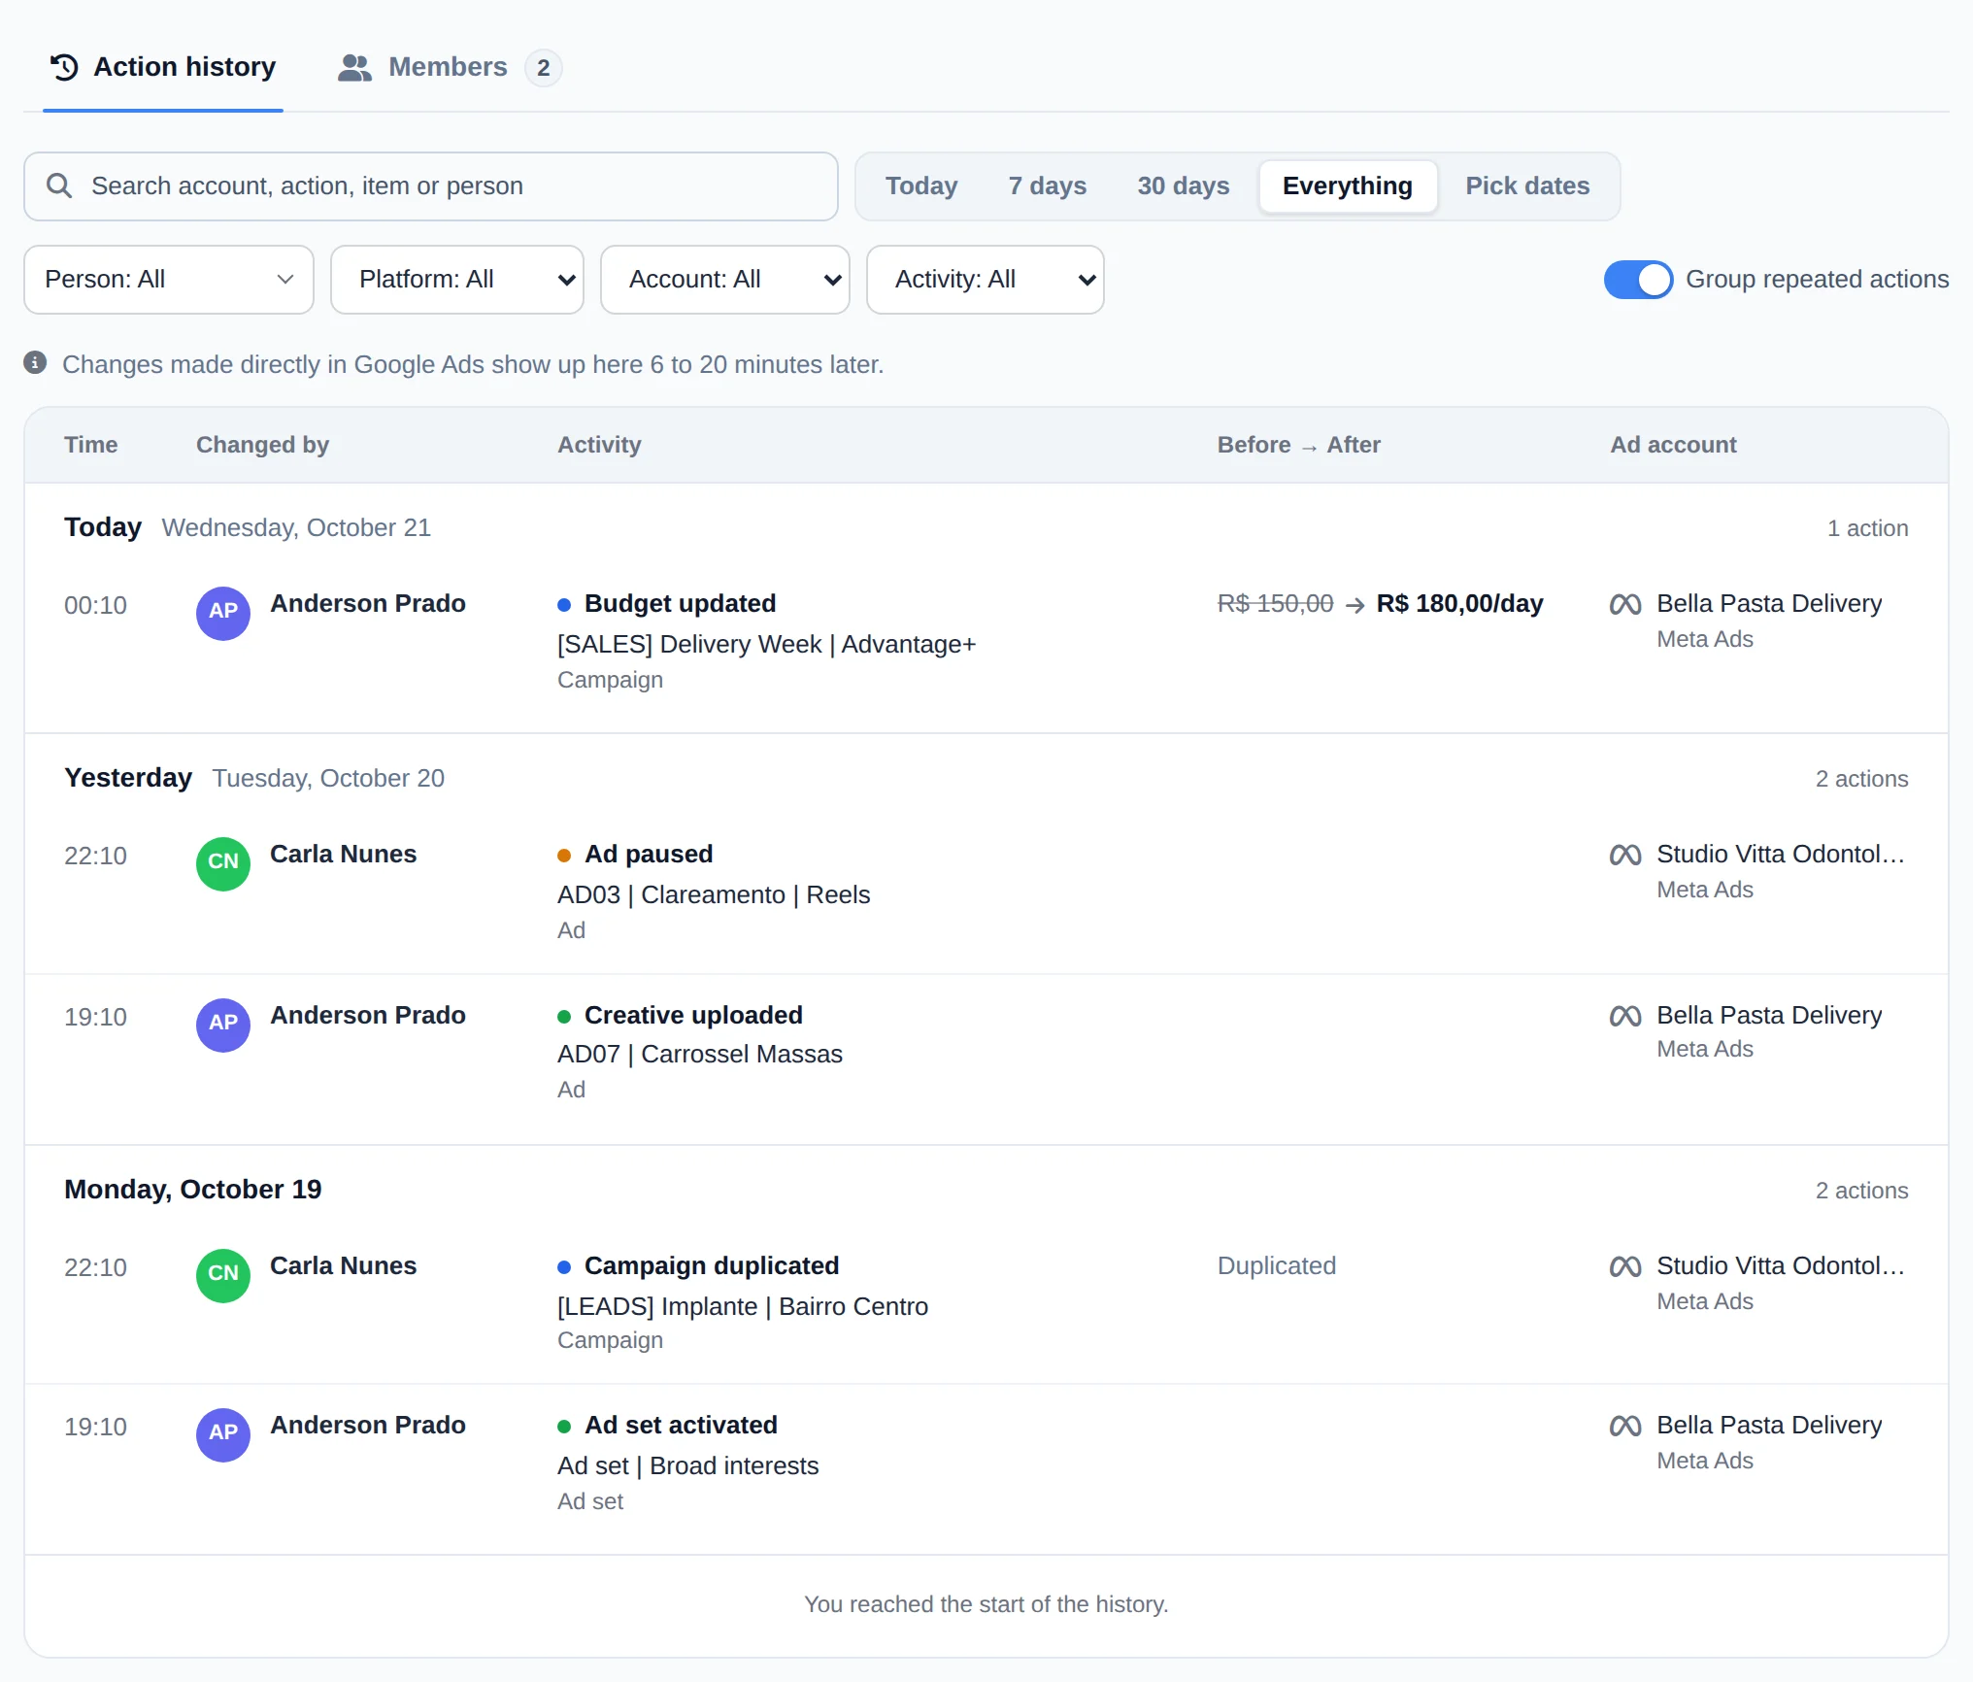Click the Members people icon
1973x1682 pixels.
pyautogui.click(x=354, y=67)
